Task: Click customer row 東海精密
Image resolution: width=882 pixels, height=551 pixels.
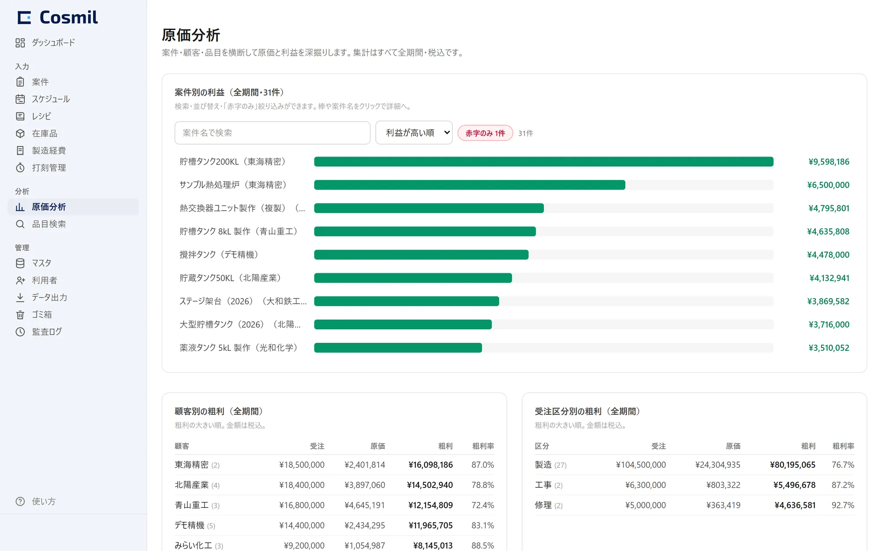Action: tap(334, 465)
